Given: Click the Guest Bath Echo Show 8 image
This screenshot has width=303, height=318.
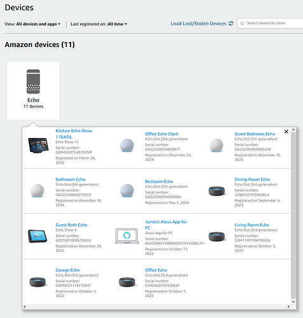Looking at the screenshot, I should (37, 236).
